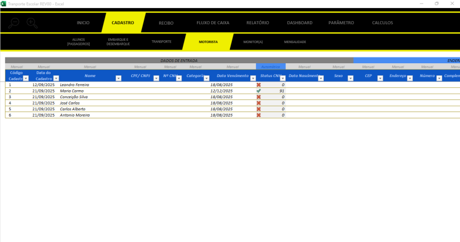Click green check status icon for Maria Carmo
This screenshot has height=242, width=460.
click(x=259, y=91)
